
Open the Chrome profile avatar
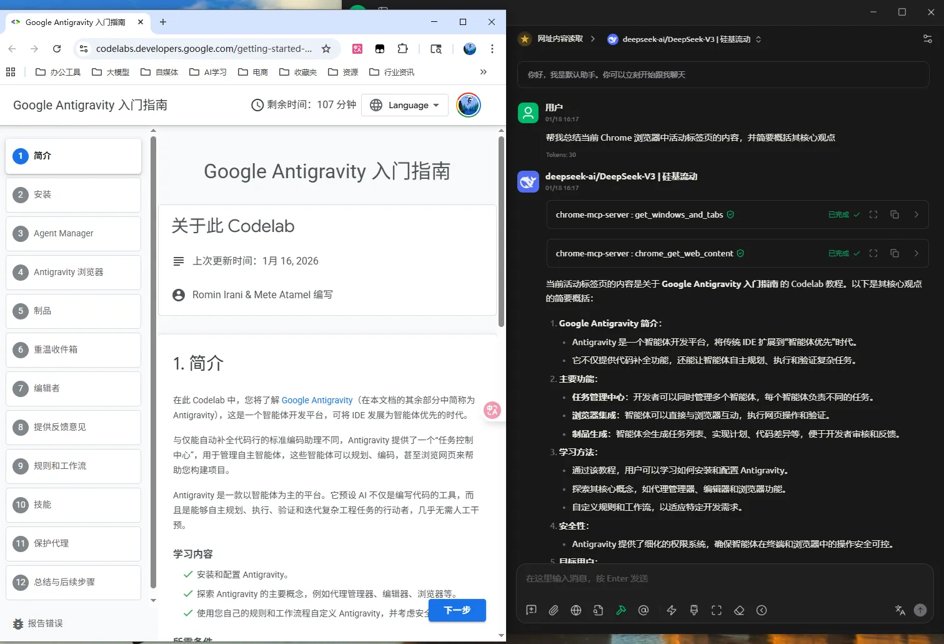[x=470, y=49]
